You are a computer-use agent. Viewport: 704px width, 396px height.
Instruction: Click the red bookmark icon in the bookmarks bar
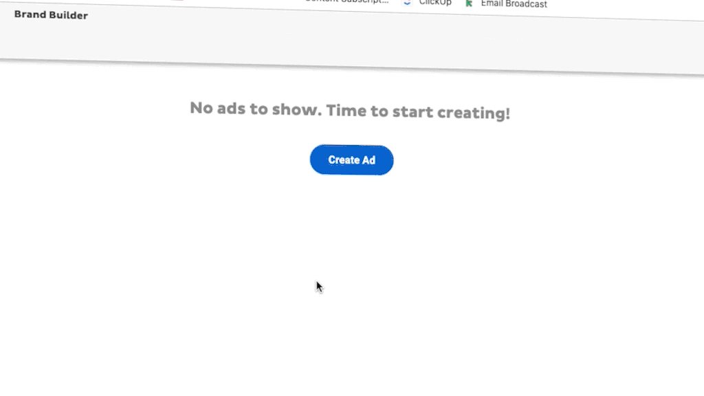177,1
